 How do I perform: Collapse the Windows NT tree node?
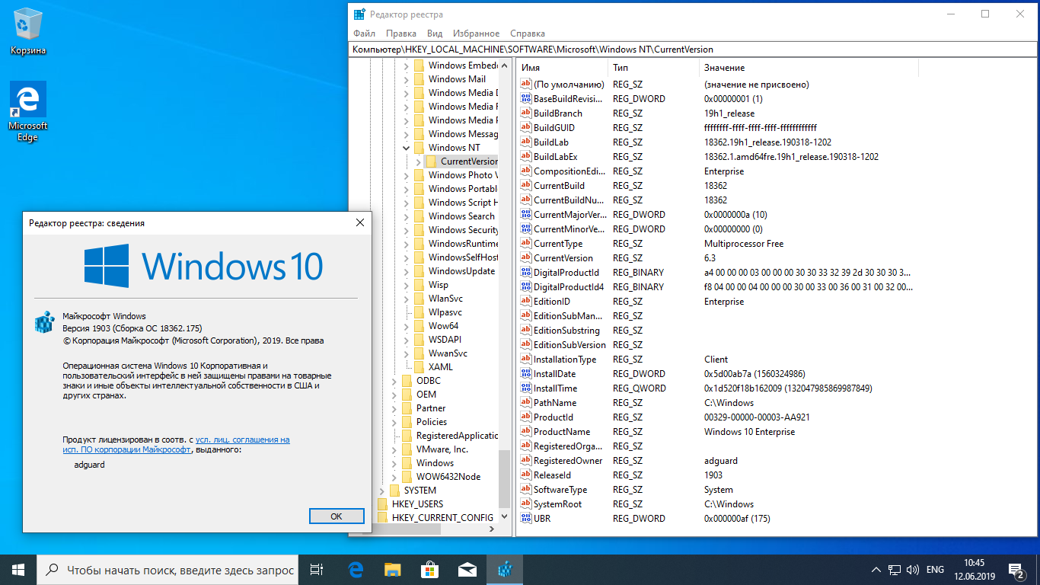coord(407,147)
